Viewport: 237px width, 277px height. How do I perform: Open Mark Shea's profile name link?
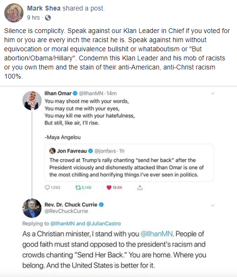[x=44, y=8]
